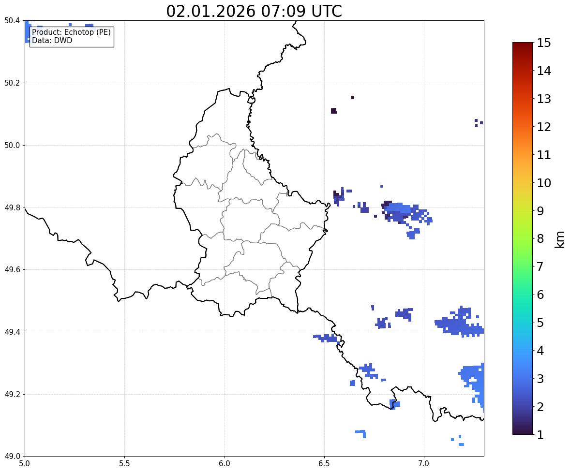
Task: Click the colorbar tick label 12
Action: [x=544, y=126]
